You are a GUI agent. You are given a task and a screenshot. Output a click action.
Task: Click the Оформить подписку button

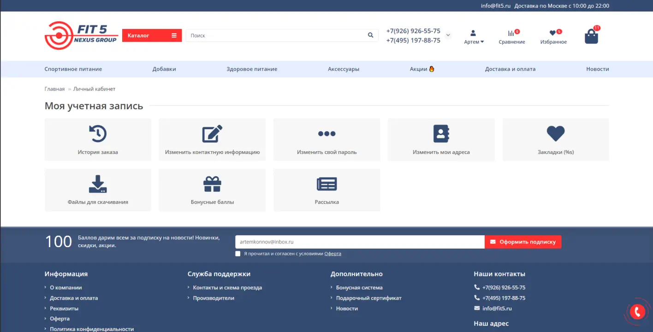coord(522,242)
